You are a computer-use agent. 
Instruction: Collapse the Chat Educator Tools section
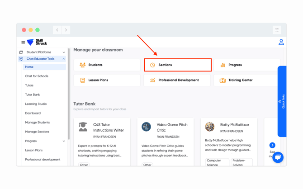(64, 59)
